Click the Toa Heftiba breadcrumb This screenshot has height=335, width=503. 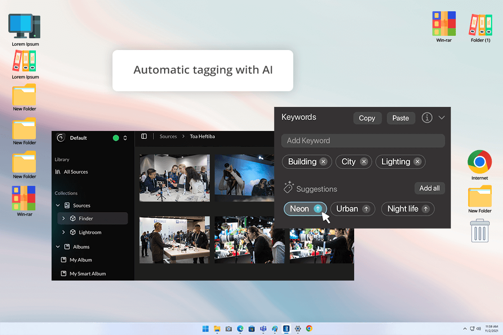202,136
